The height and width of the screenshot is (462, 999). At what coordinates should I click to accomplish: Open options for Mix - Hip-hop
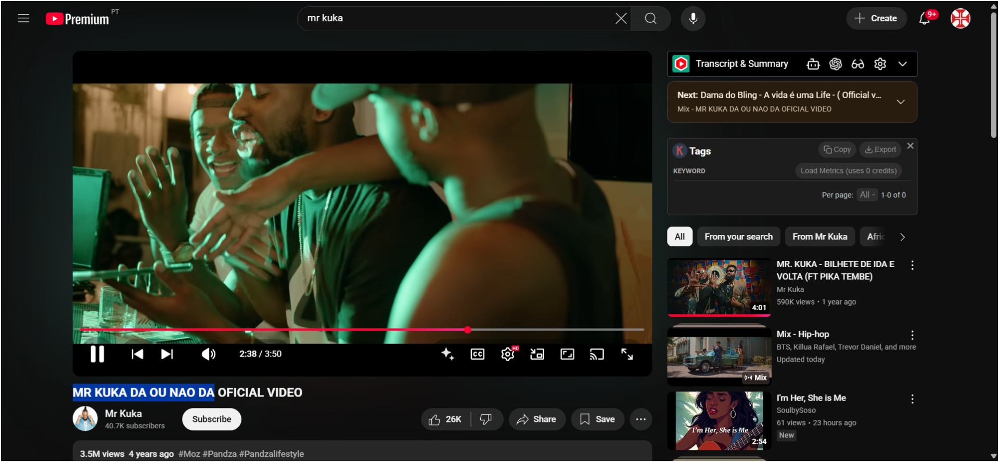[912, 335]
